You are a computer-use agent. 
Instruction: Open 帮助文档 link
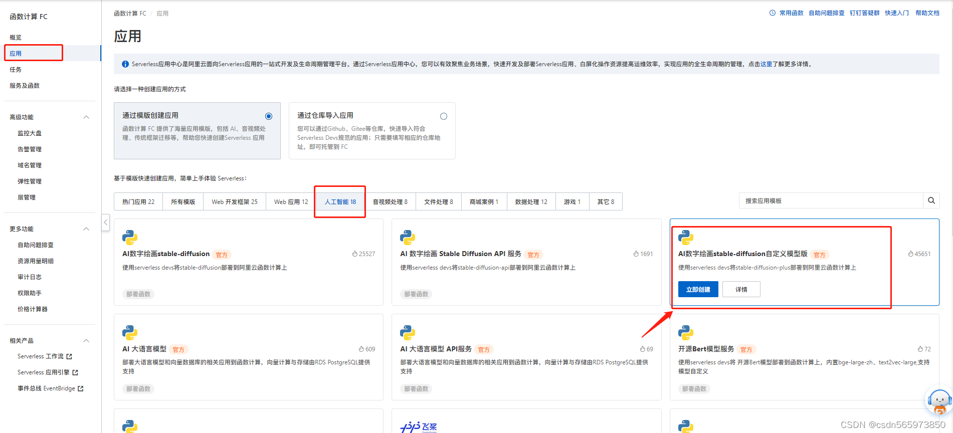coord(927,13)
